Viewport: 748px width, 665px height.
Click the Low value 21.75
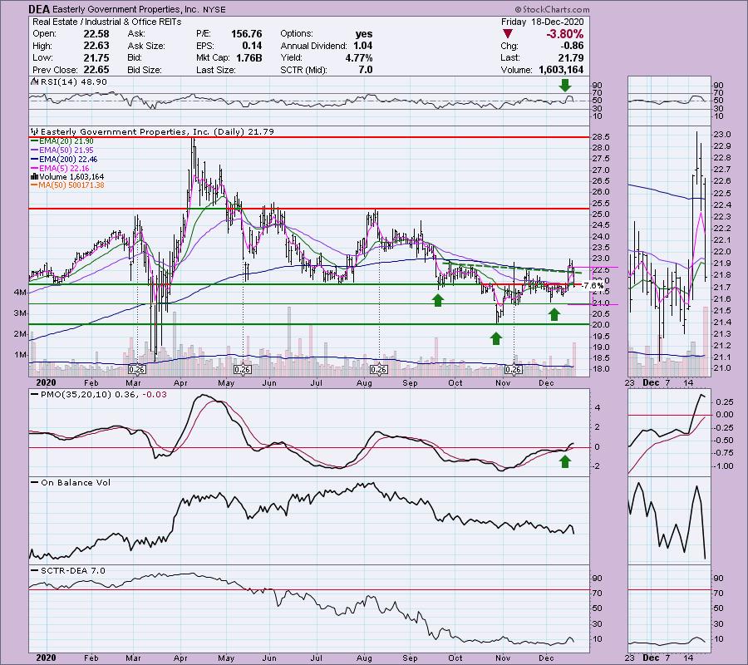click(97, 57)
